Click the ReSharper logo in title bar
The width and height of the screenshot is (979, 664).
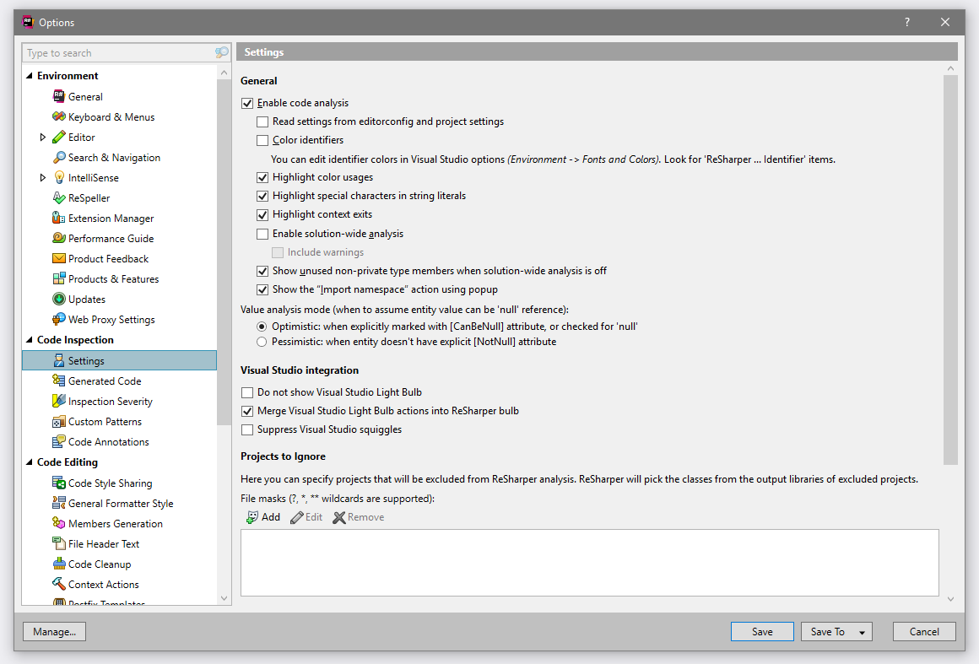click(28, 22)
